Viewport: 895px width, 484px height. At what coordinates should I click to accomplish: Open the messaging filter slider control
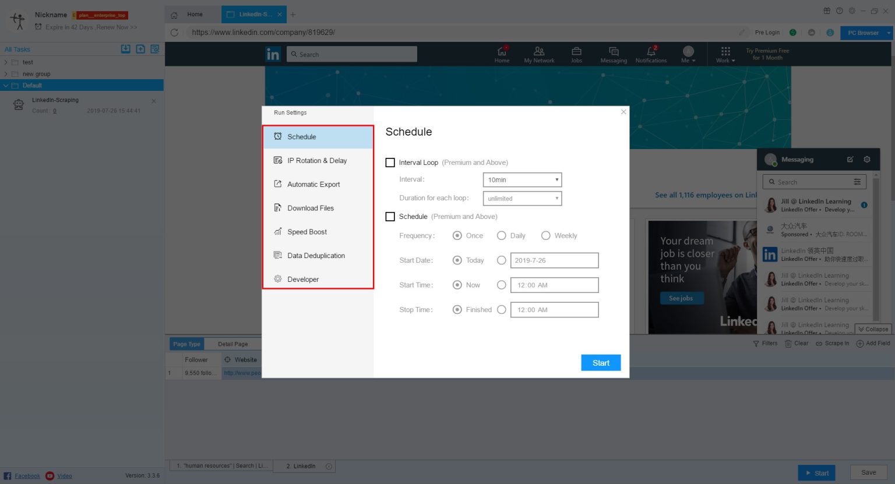click(857, 181)
